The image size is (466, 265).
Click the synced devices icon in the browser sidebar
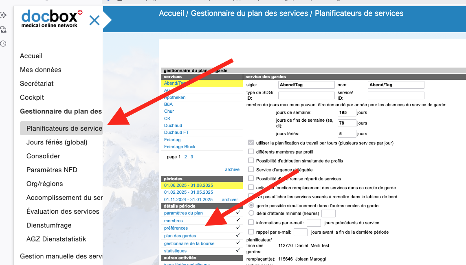point(4,29)
